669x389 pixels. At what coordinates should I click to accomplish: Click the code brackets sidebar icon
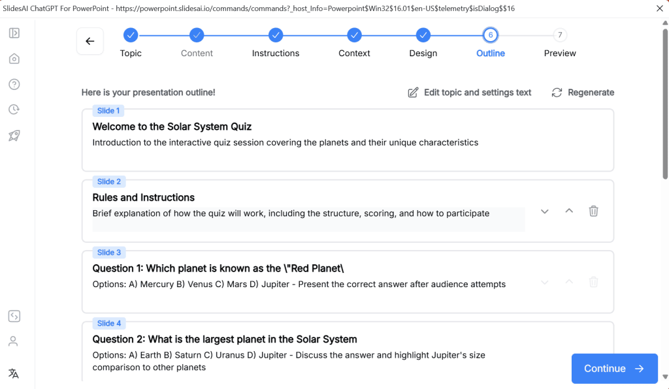point(14,316)
